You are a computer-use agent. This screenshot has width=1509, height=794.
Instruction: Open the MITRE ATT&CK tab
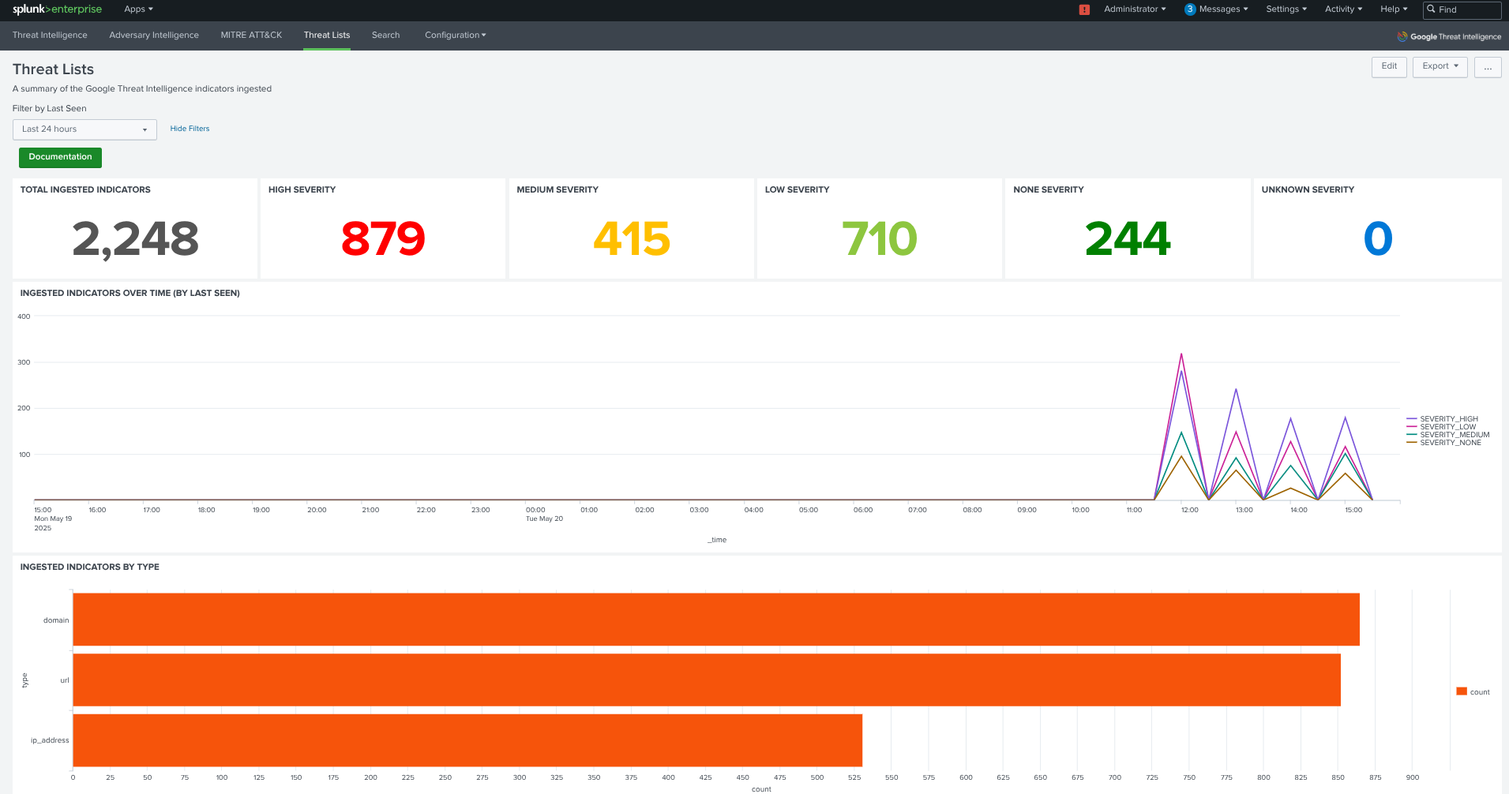tap(251, 36)
